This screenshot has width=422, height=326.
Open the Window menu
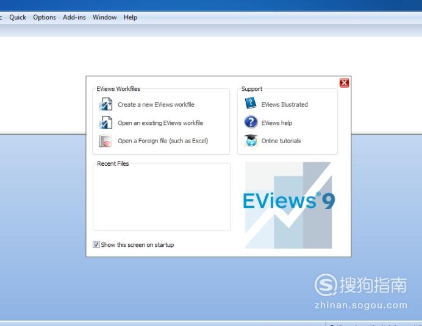click(105, 17)
